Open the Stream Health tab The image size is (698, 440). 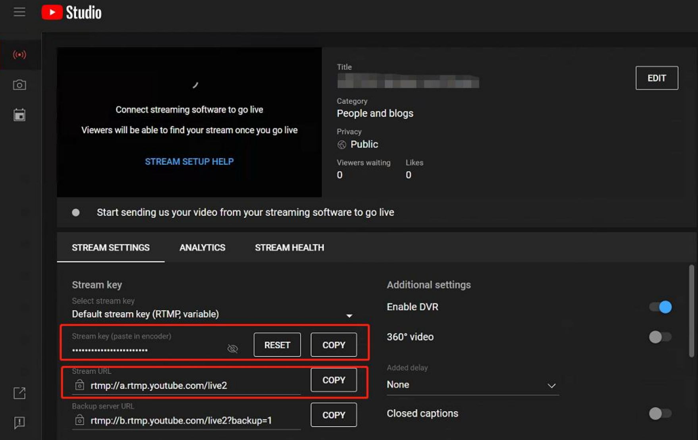point(289,247)
